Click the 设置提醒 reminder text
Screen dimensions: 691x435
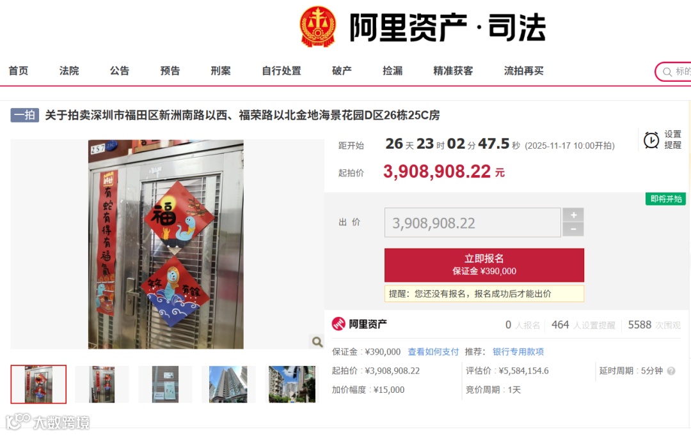[672, 139]
